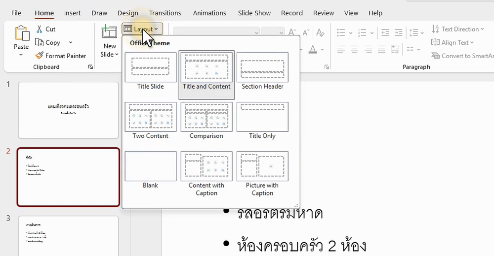
Task: Select slide 1 thumbnail
Action: (x=68, y=110)
